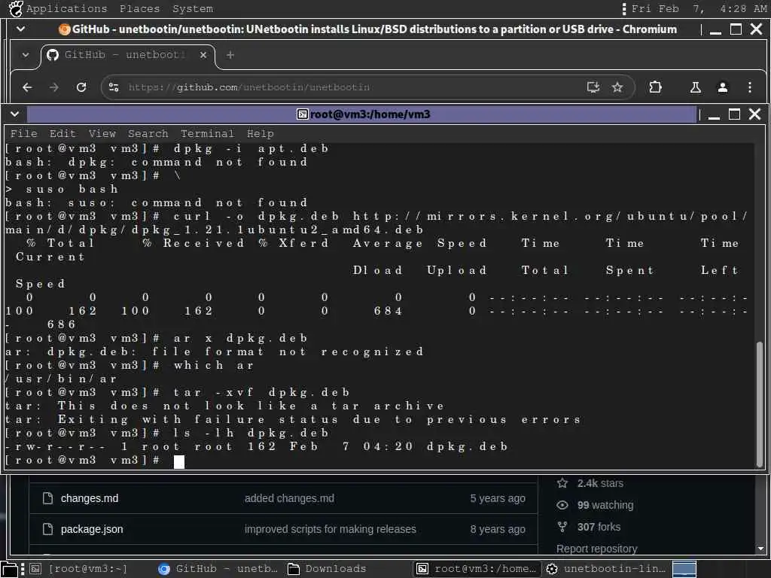Screen dimensions: 771x578
Task: Click the '8 years ago' timestamp for package.json
Action: pos(498,529)
